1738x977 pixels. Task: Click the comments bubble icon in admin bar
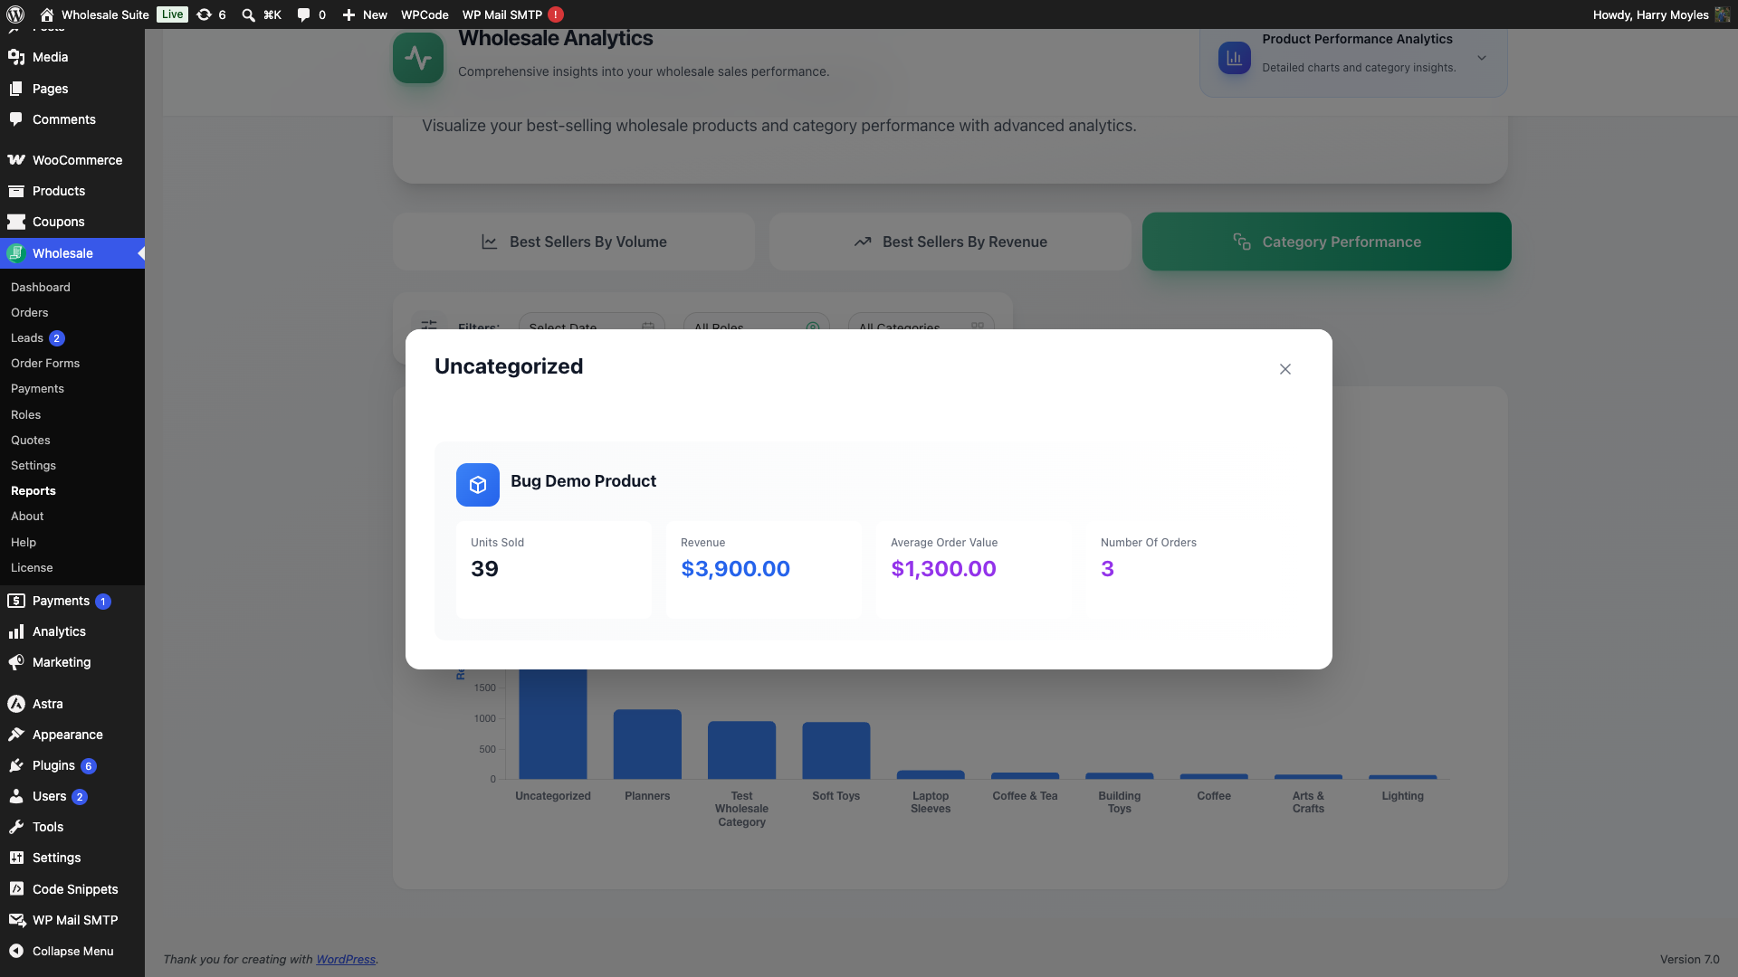303,14
